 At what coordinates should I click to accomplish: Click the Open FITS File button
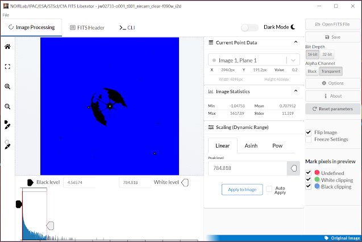pos(332,24)
